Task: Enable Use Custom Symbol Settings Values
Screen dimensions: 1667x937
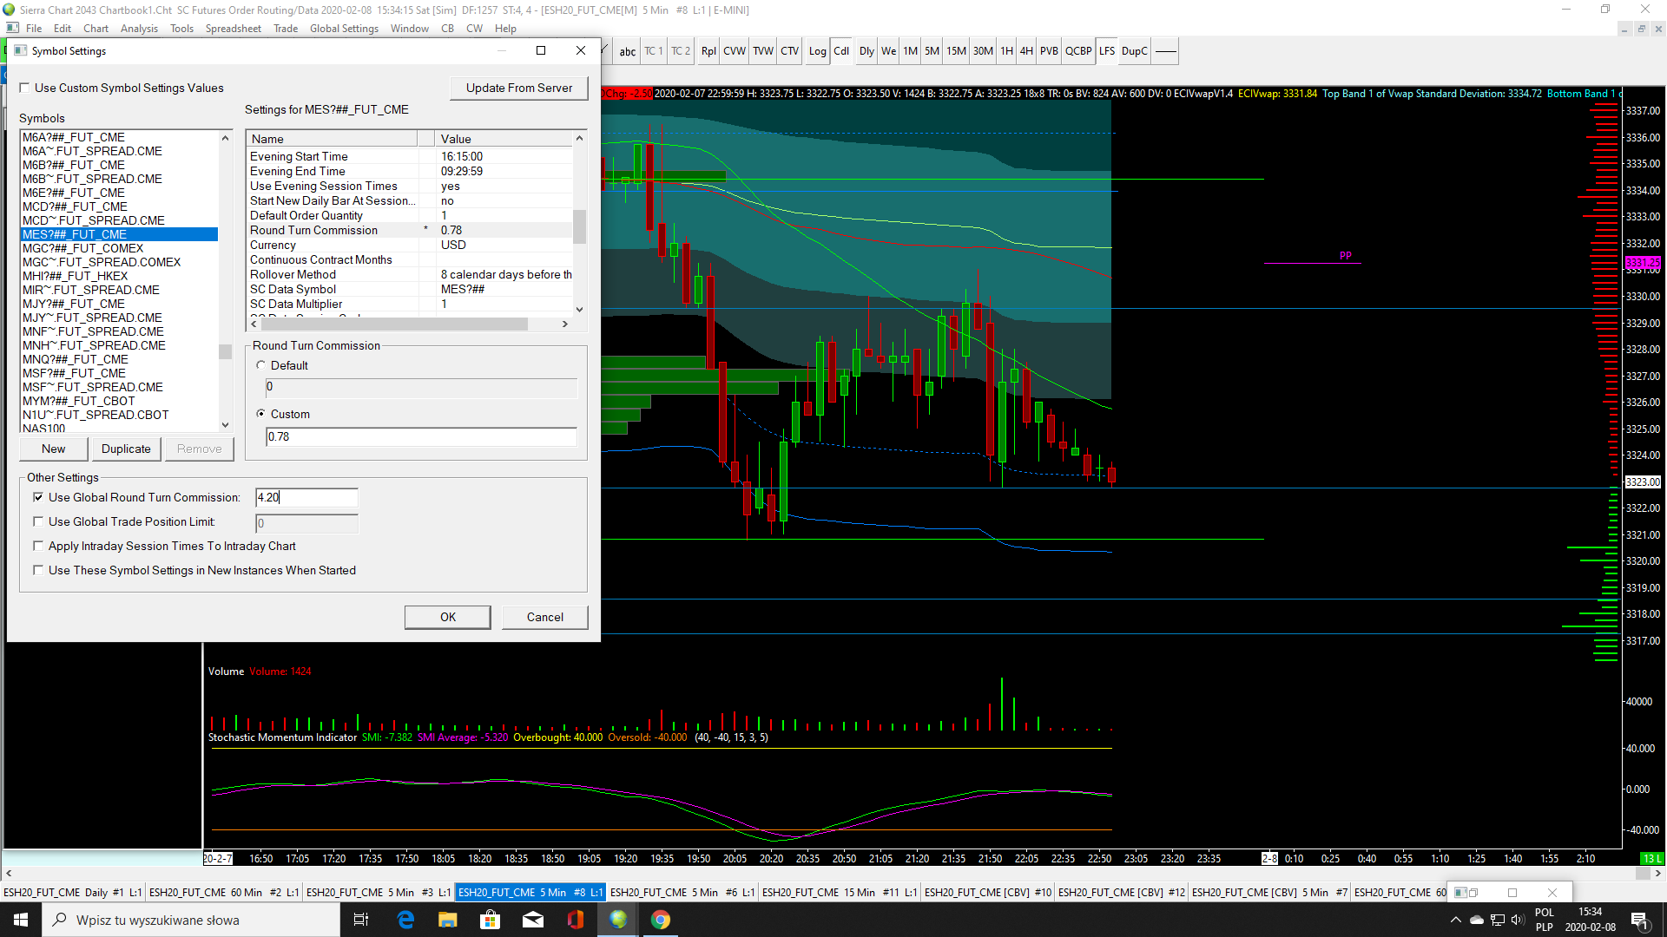Action: 25,88
